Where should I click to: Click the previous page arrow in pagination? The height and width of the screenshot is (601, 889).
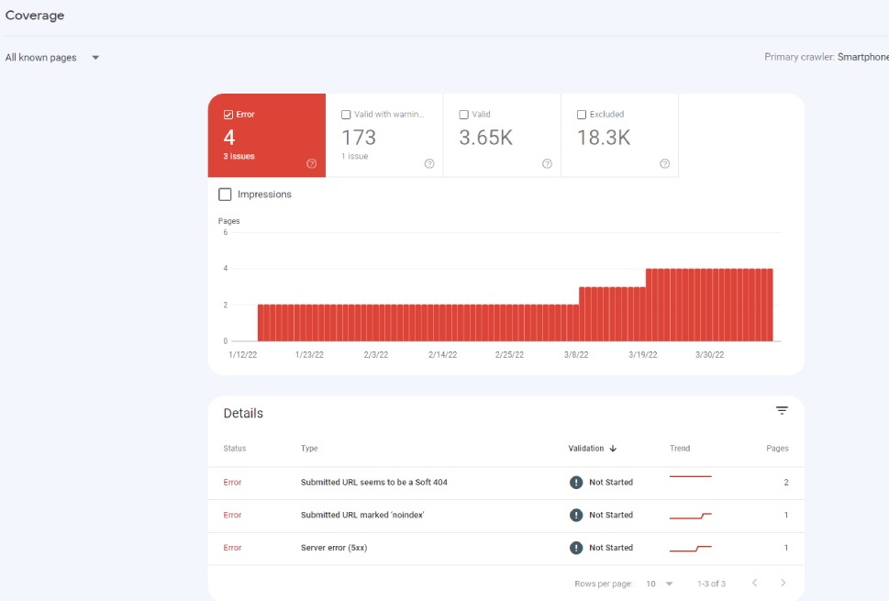754,584
